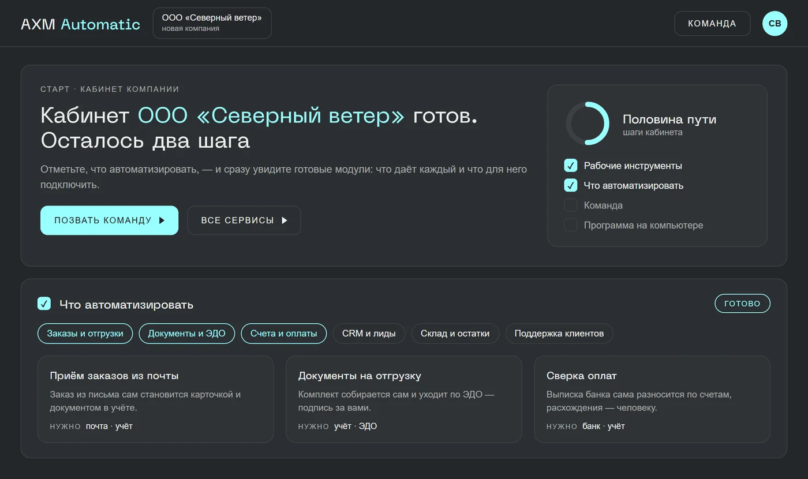
Task: Click ПОЗВАТЬ КОМАНДУ button
Action: pyautogui.click(x=109, y=220)
